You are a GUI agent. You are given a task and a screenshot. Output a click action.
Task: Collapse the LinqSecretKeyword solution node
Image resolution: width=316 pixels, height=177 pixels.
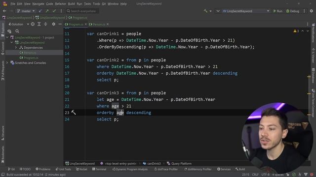point(7,37)
